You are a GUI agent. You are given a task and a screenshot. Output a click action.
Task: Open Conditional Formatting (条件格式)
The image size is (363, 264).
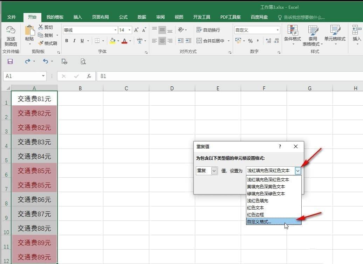[x=293, y=35]
